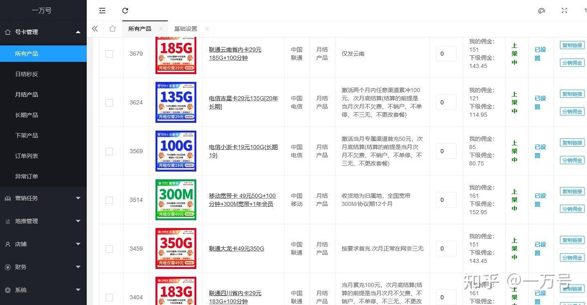The width and height of the screenshot is (587, 305).
Task: Expand the 店铺 menu arrow
Action: point(78,244)
